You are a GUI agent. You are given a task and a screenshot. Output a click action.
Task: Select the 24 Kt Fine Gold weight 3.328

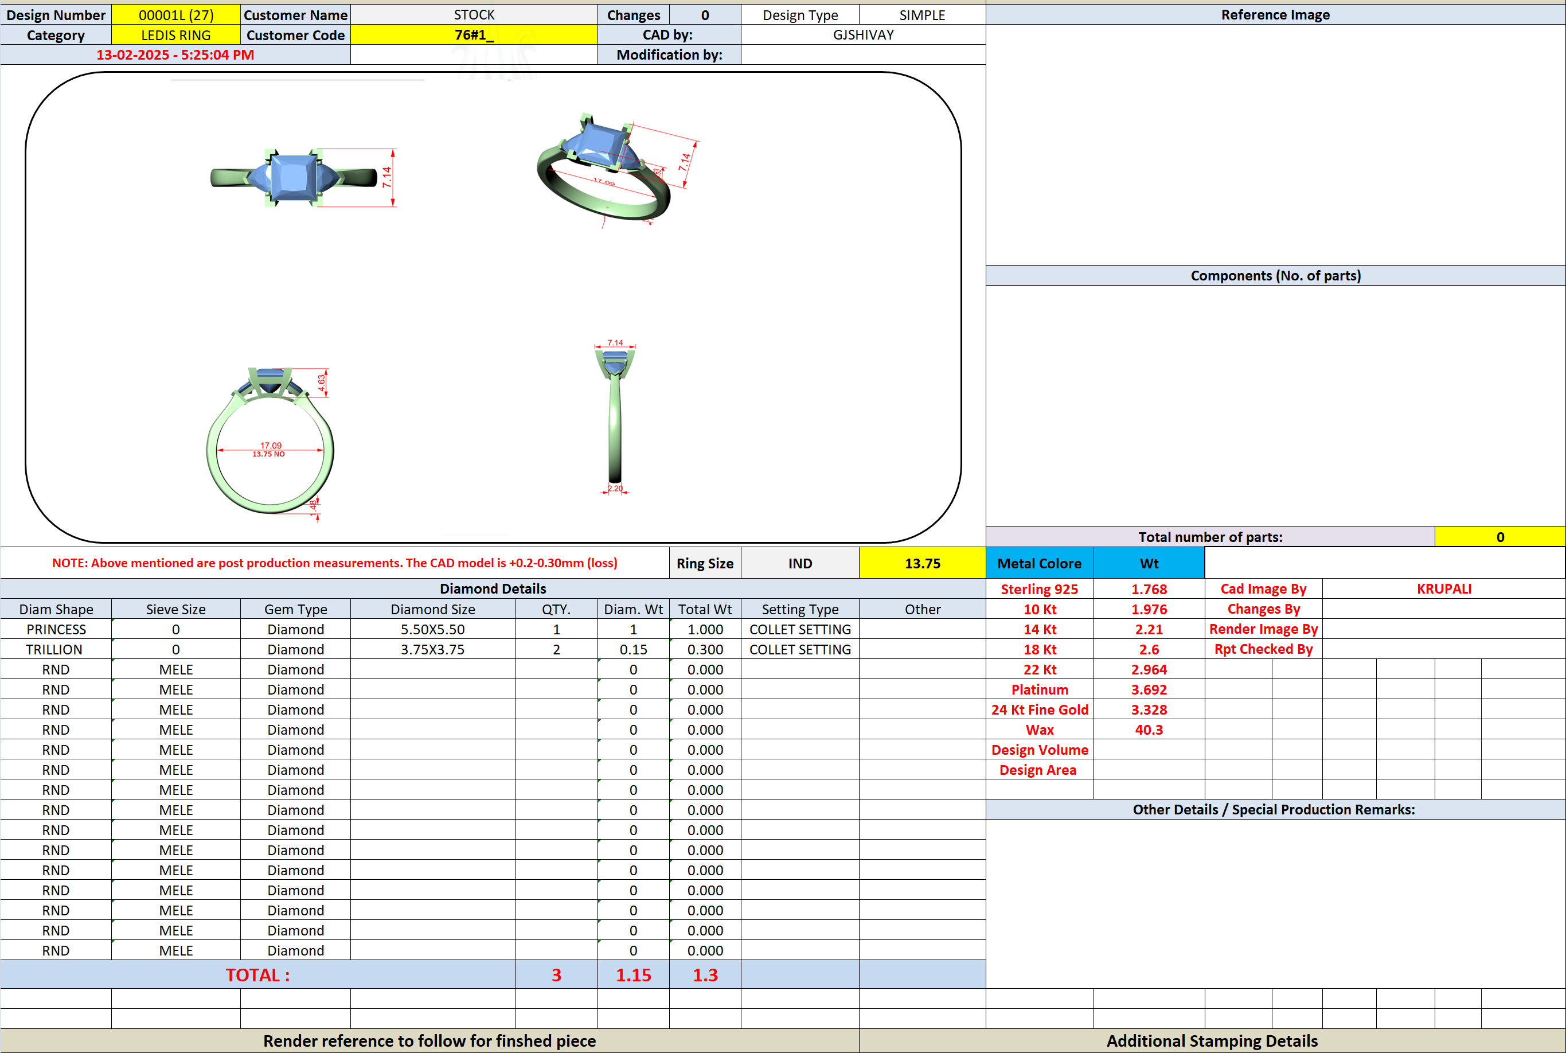click(1149, 710)
